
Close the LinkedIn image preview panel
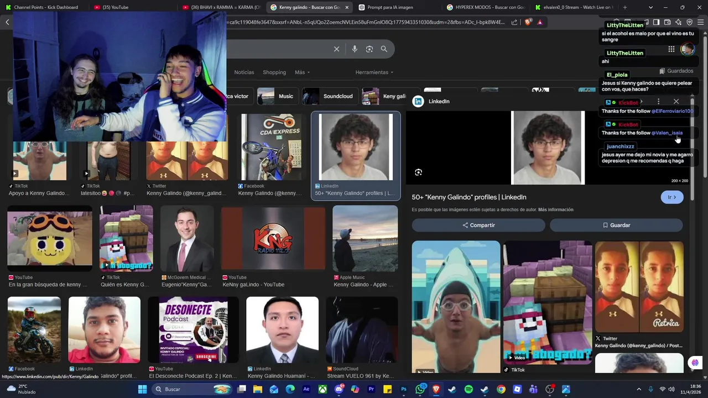pyautogui.click(x=676, y=102)
